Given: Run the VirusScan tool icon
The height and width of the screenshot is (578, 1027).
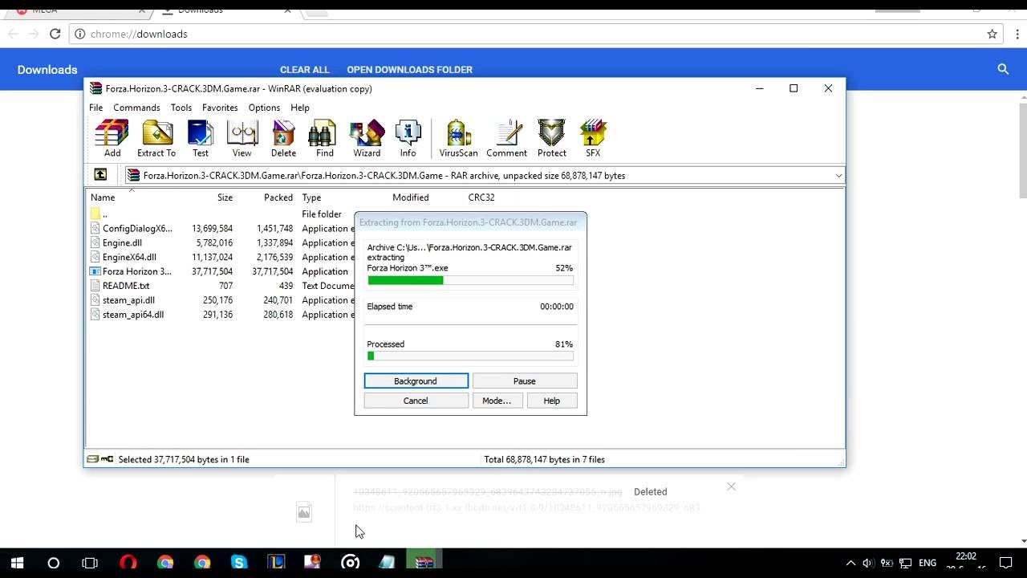Looking at the screenshot, I should (458, 138).
